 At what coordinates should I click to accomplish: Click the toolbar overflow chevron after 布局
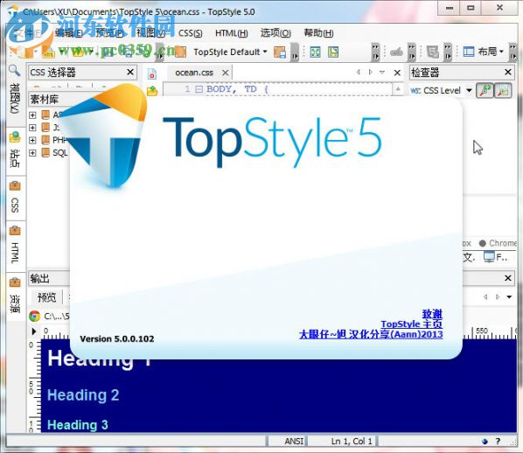[x=513, y=52]
